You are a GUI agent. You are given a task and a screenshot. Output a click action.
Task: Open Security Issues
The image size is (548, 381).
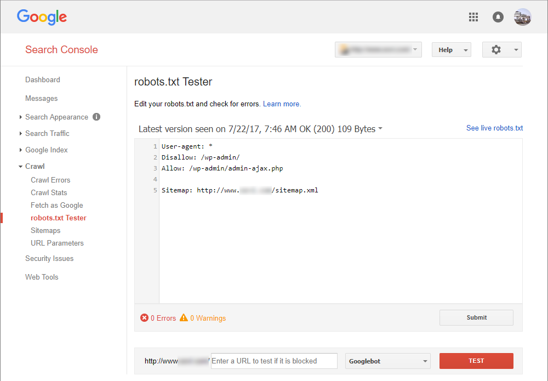point(49,258)
